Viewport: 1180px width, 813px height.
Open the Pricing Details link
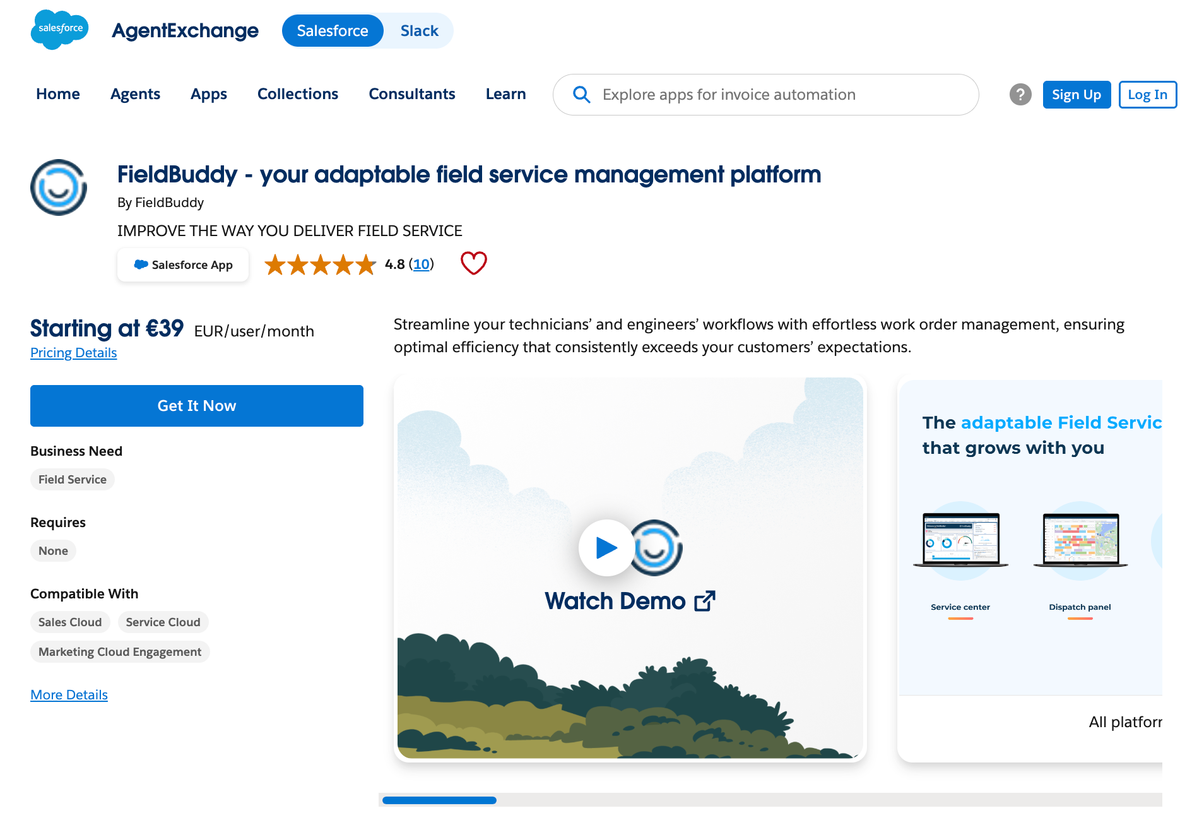point(74,353)
